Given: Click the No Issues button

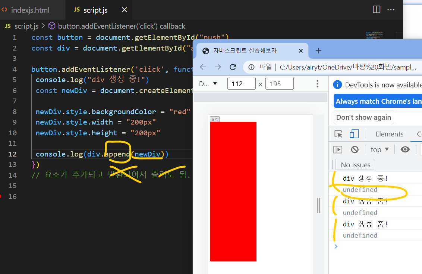Looking at the screenshot, I should click(355, 165).
